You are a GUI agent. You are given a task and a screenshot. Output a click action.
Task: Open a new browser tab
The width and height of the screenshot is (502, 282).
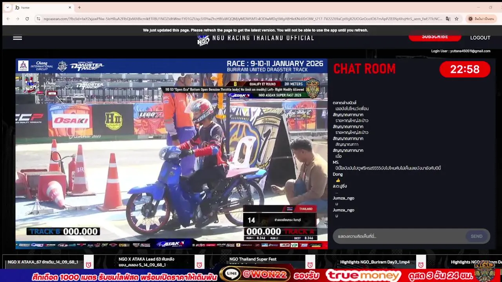point(79,7)
